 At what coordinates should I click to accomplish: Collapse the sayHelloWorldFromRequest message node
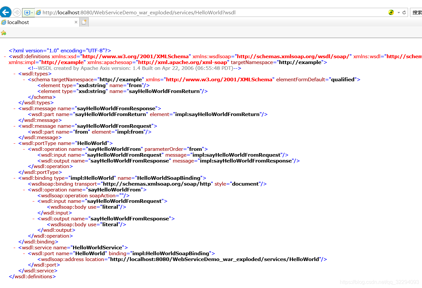pyautogui.click(x=15, y=126)
